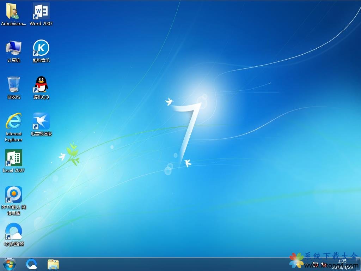Open the network status tray icon
Screen dimensions: 361x271
coord(315,264)
